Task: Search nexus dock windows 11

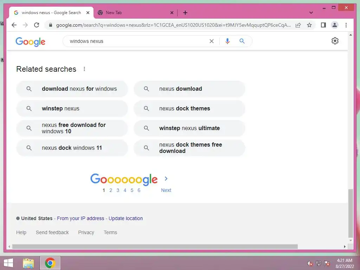Action: 72,148
